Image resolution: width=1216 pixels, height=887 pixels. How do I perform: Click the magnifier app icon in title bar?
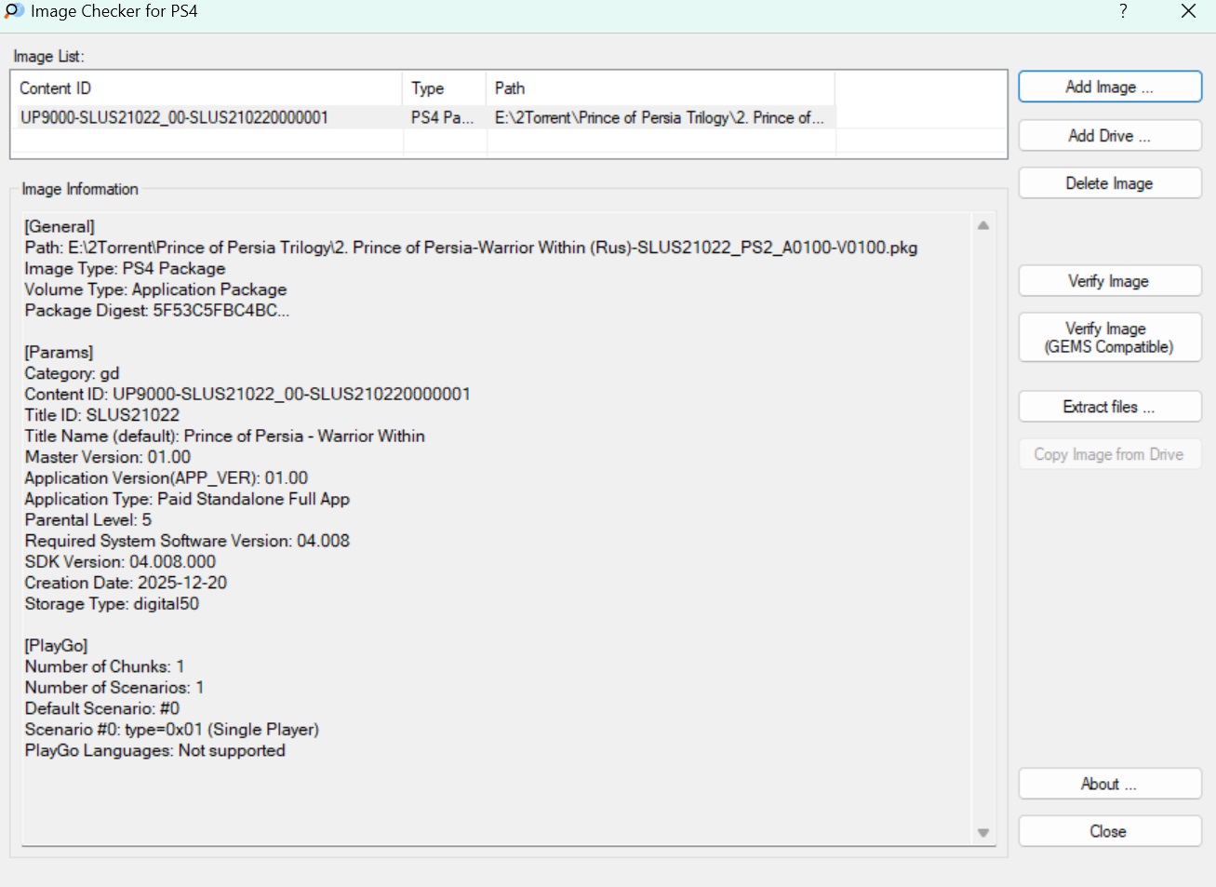click(x=14, y=11)
